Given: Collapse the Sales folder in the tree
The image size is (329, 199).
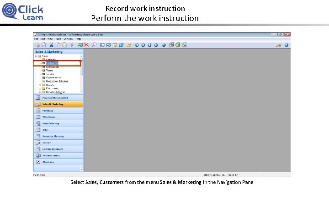Looking at the screenshot, I should coord(36,56).
